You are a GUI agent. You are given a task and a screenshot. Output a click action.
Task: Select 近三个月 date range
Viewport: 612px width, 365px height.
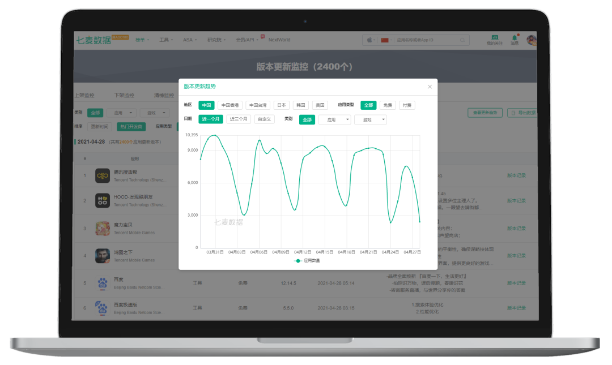point(239,119)
